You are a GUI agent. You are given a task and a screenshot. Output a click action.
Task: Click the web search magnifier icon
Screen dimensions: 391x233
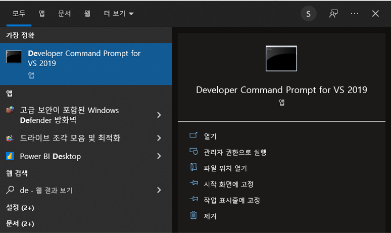(10, 190)
